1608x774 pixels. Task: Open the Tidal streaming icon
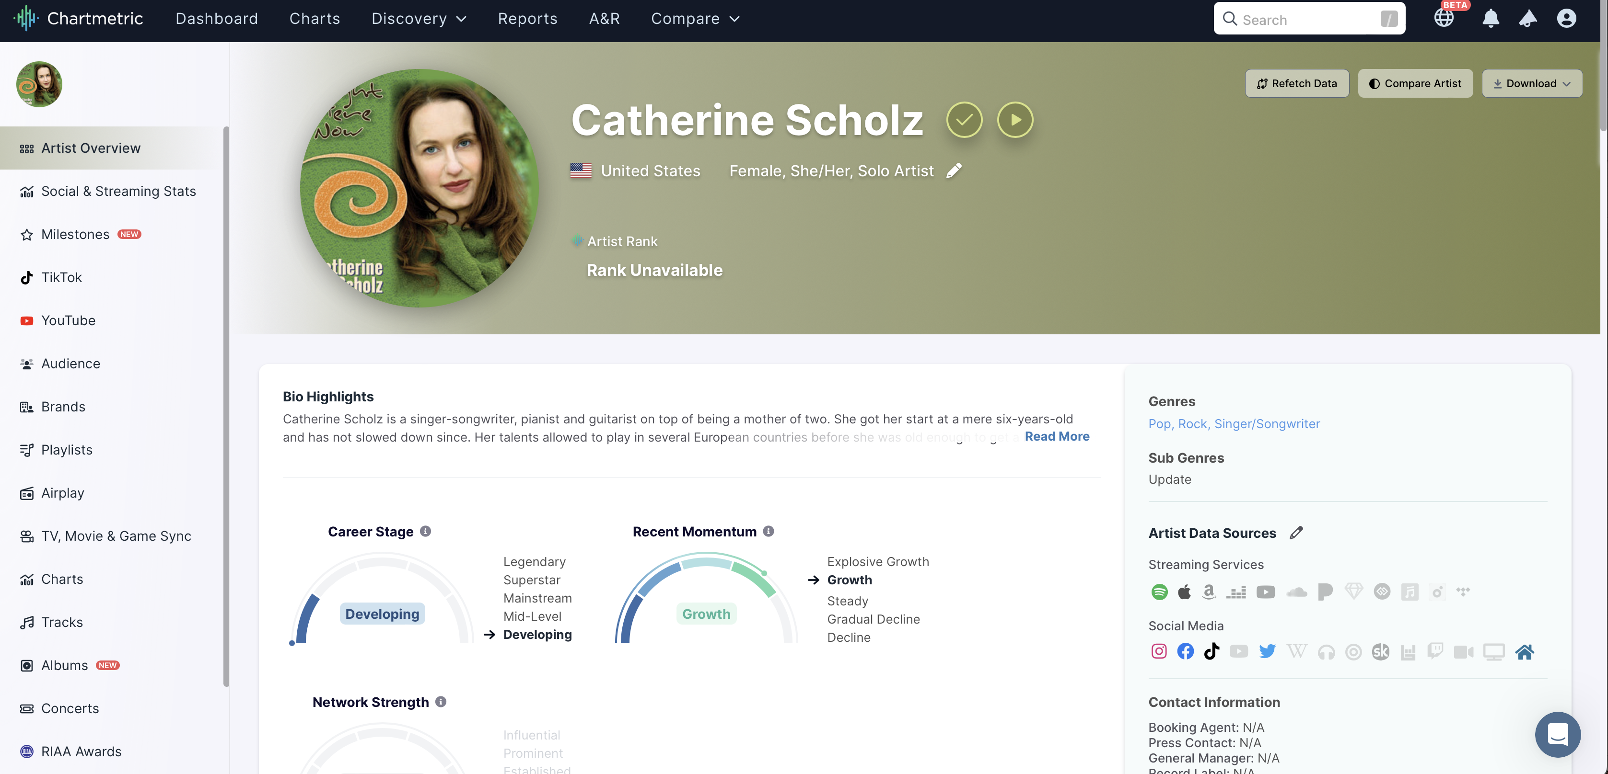click(x=1463, y=591)
